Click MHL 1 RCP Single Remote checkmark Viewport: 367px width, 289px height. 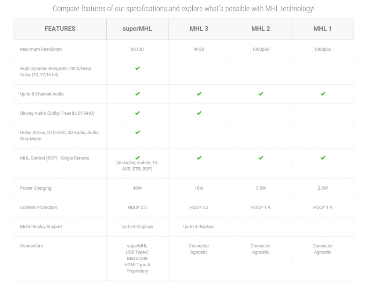tap(323, 158)
